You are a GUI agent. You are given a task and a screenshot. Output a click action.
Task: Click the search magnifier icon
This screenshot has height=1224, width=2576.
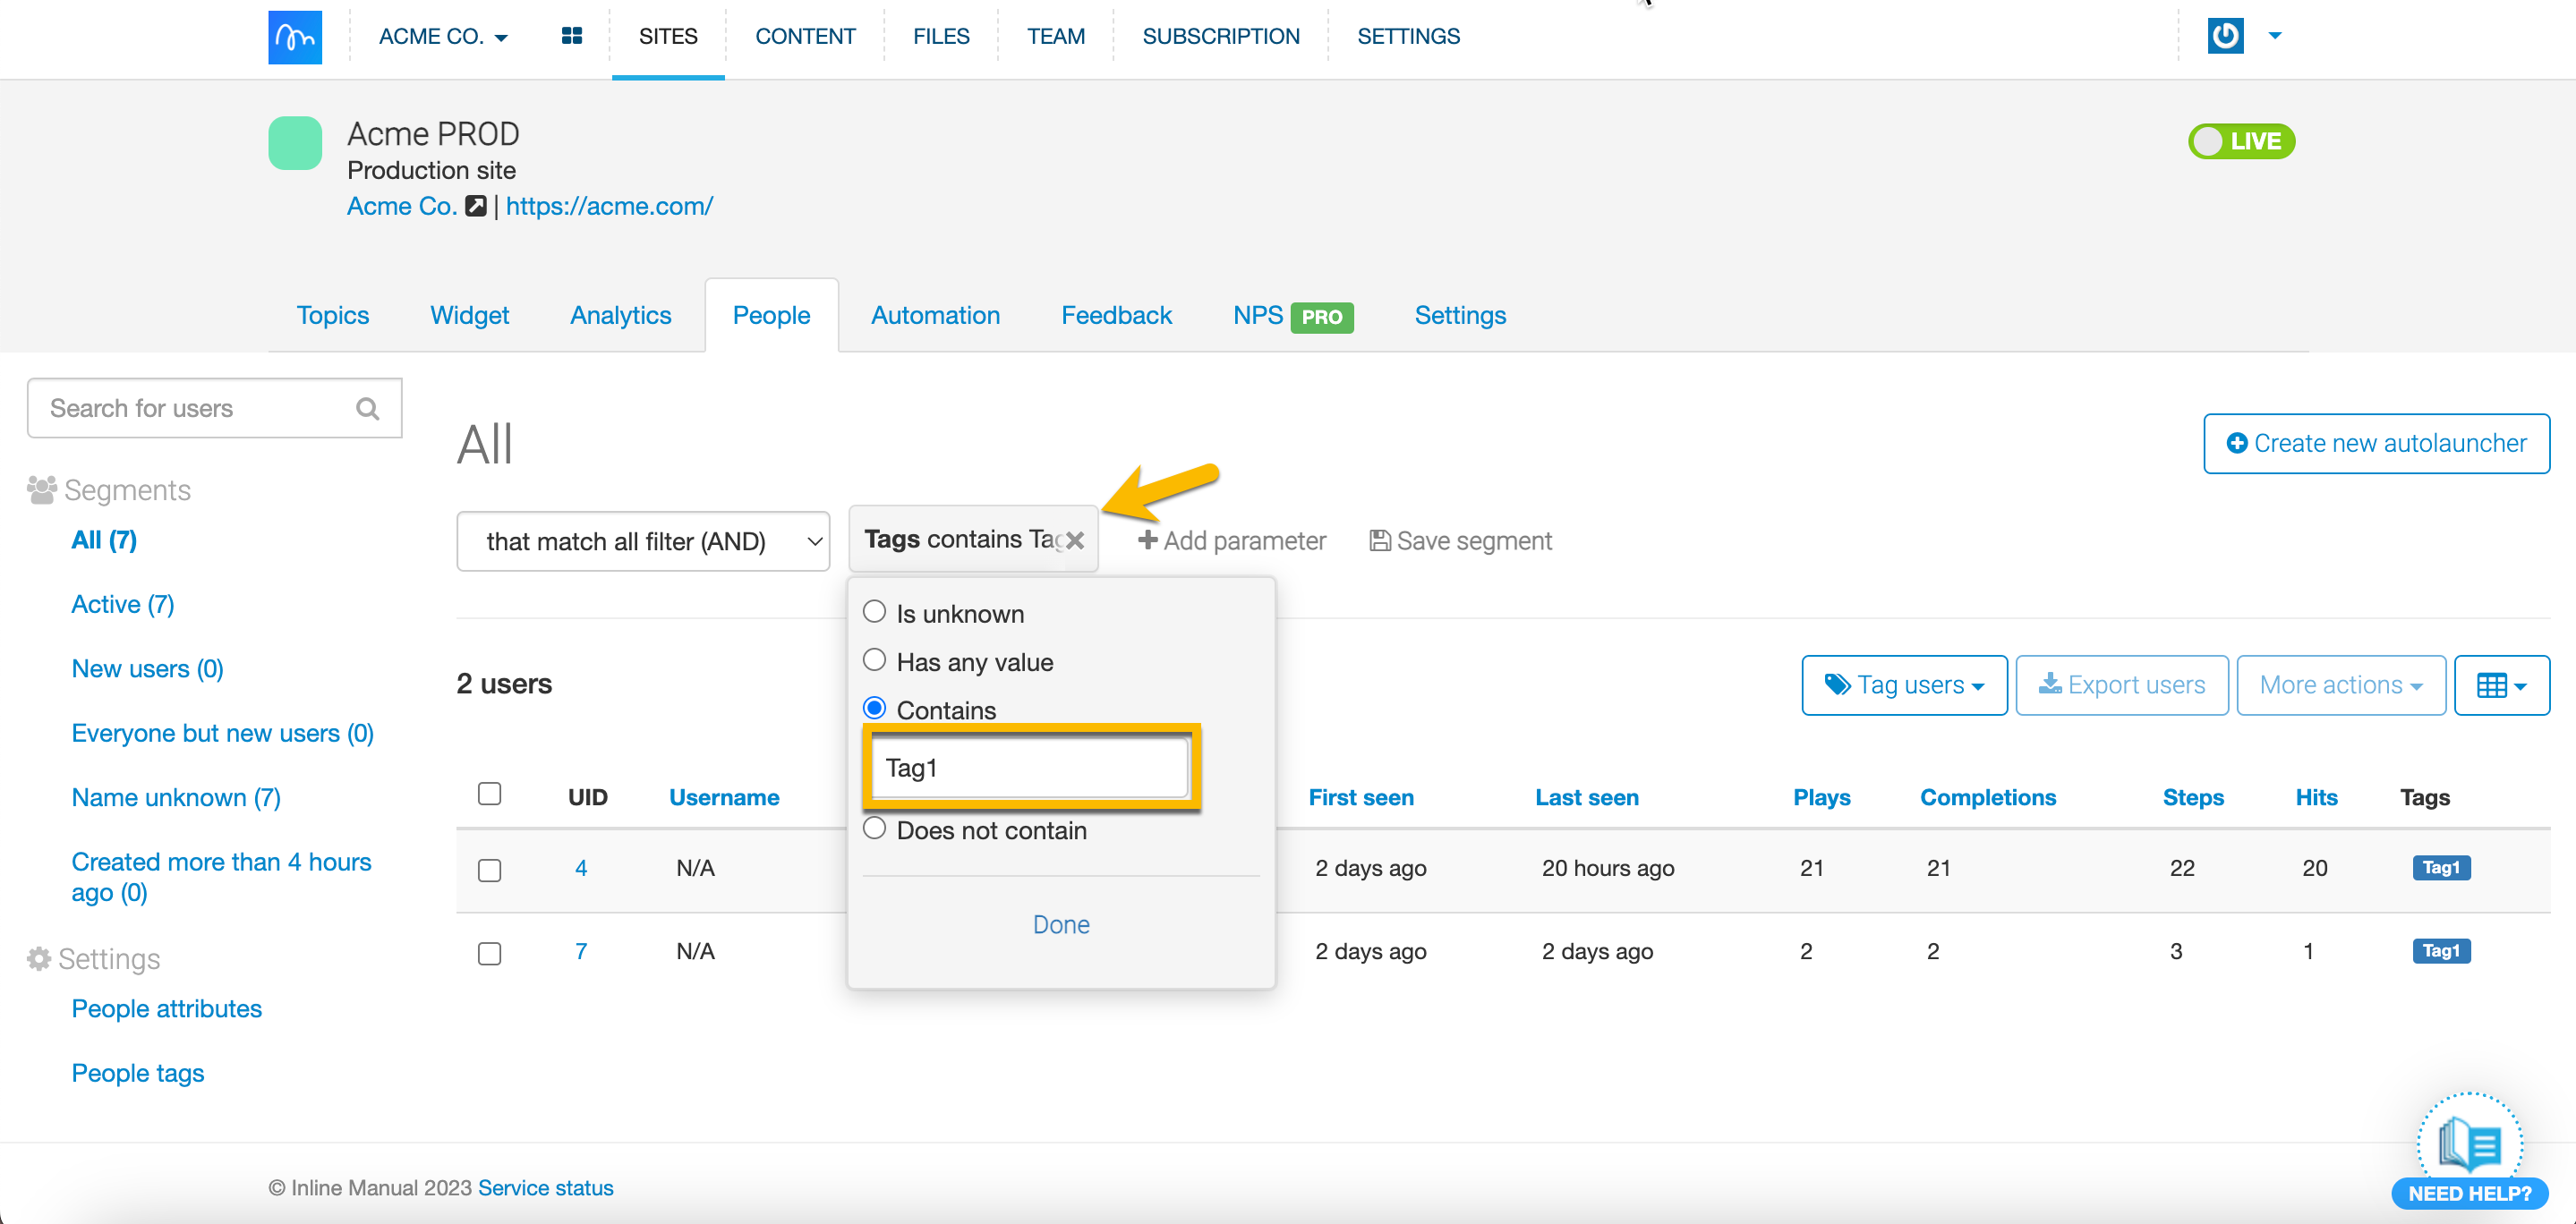tap(367, 408)
